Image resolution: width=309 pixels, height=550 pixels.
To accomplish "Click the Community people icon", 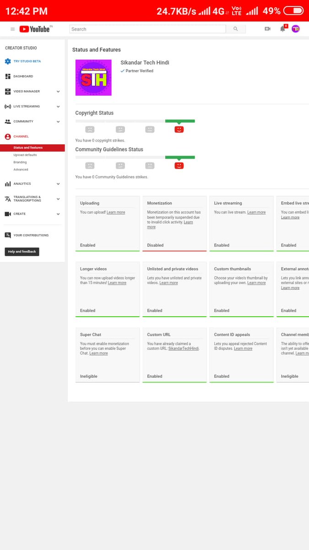I will (x=8, y=121).
